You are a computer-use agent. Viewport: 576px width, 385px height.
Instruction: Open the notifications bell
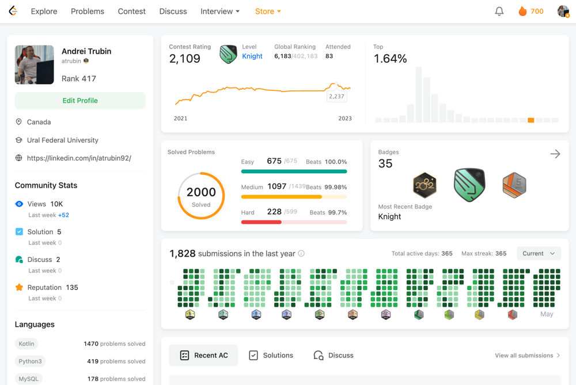point(499,12)
